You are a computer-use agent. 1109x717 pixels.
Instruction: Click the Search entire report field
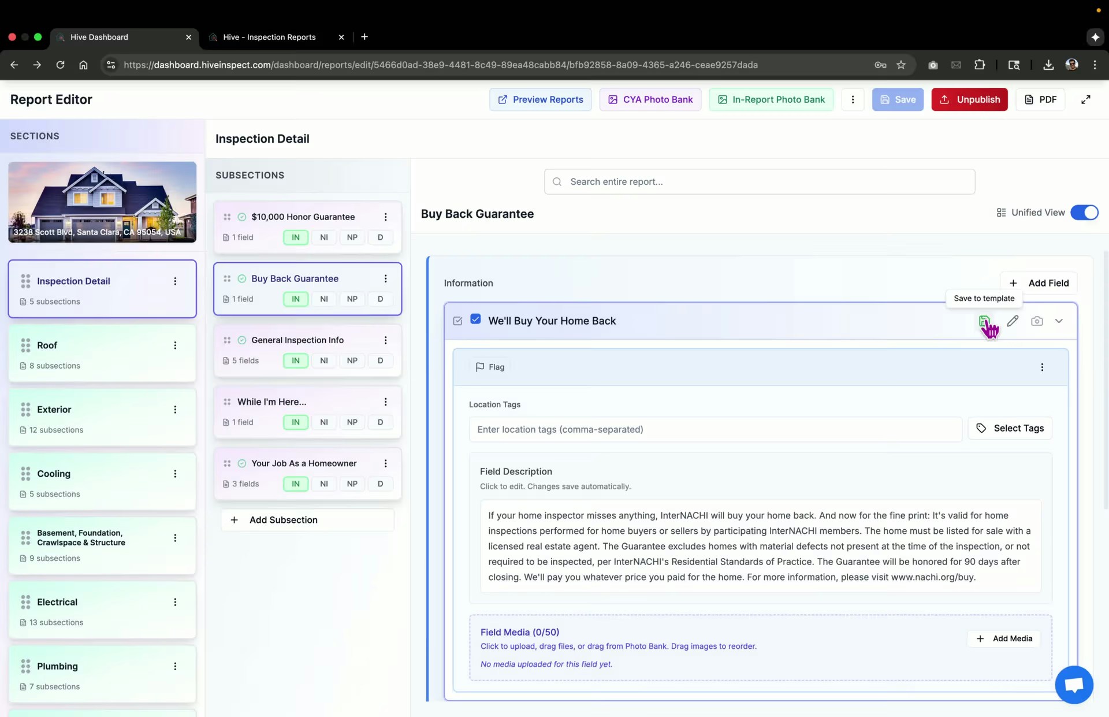click(x=760, y=181)
